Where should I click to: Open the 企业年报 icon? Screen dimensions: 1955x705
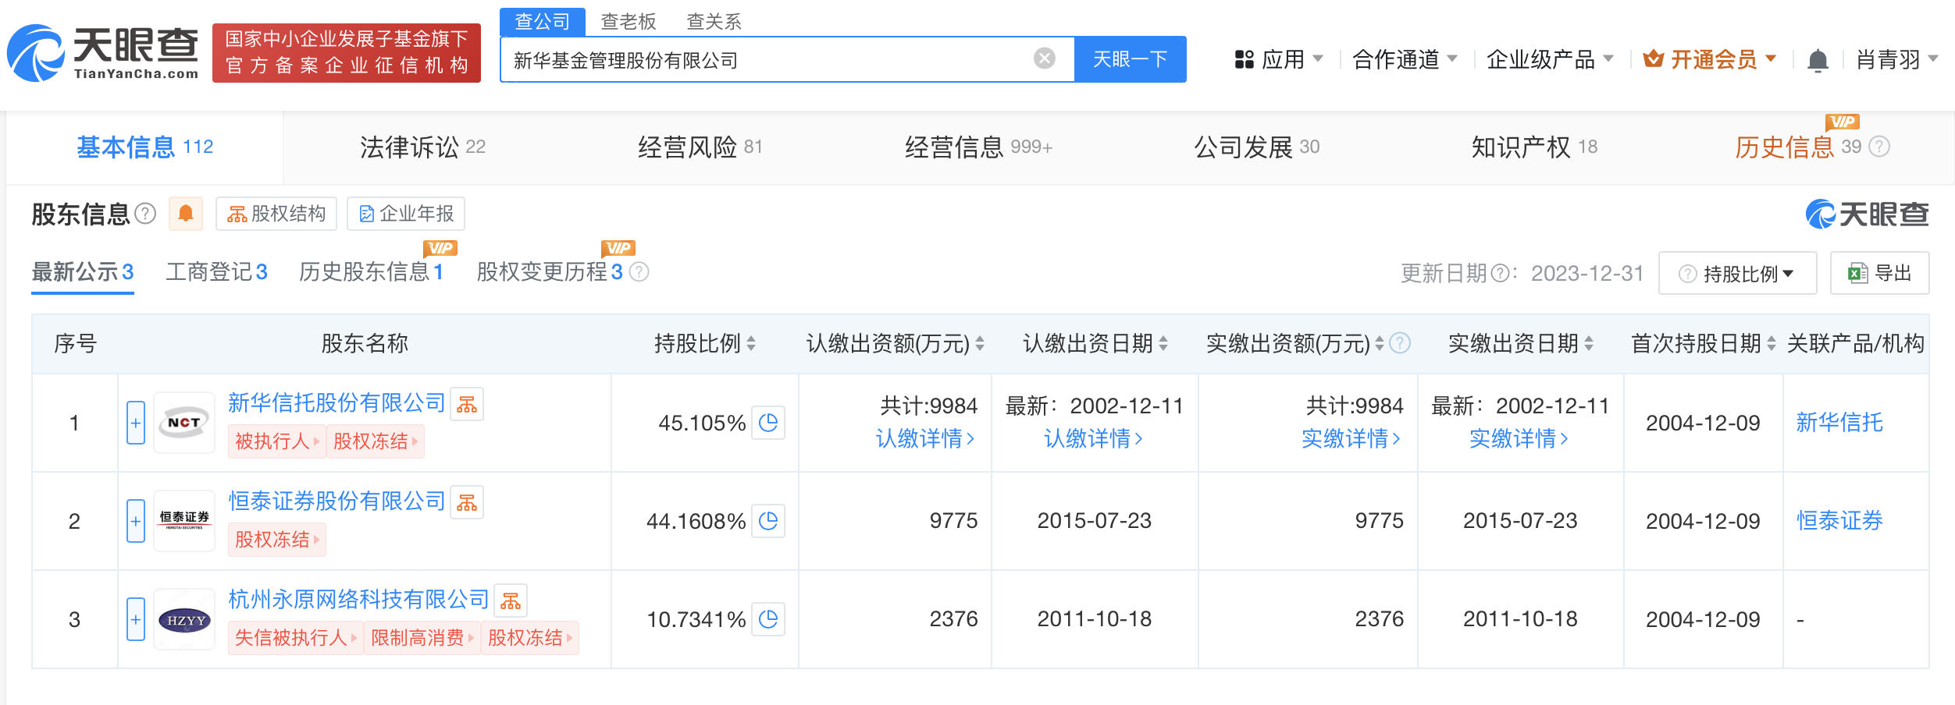click(365, 214)
